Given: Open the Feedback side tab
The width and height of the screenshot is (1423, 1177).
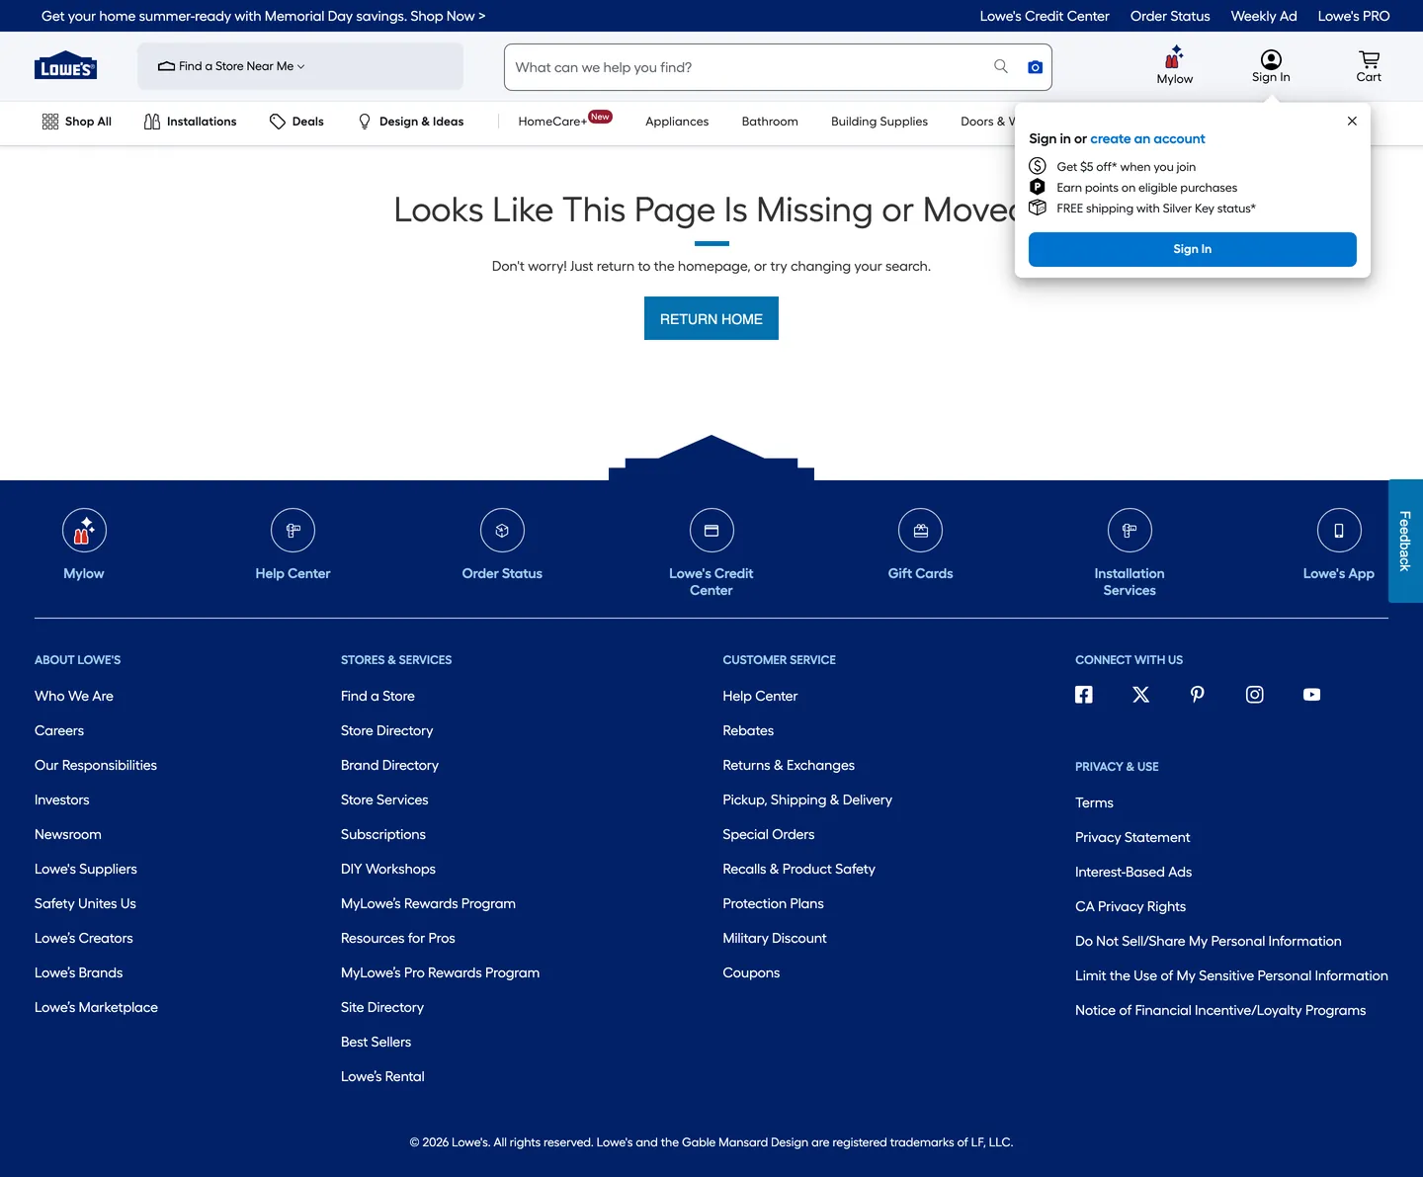Looking at the screenshot, I should pos(1405,541).
